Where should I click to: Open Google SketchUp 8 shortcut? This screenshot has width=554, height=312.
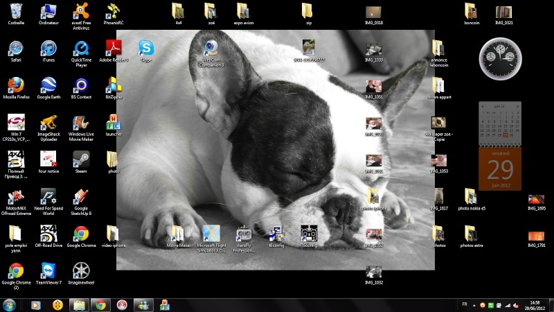[x=81, y=202]
